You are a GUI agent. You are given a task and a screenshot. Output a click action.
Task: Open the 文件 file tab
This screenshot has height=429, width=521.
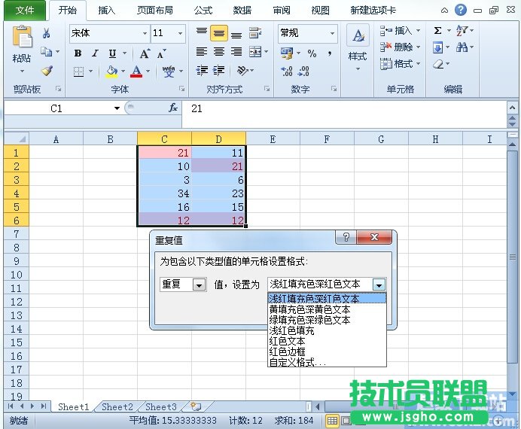click(25, 11)
